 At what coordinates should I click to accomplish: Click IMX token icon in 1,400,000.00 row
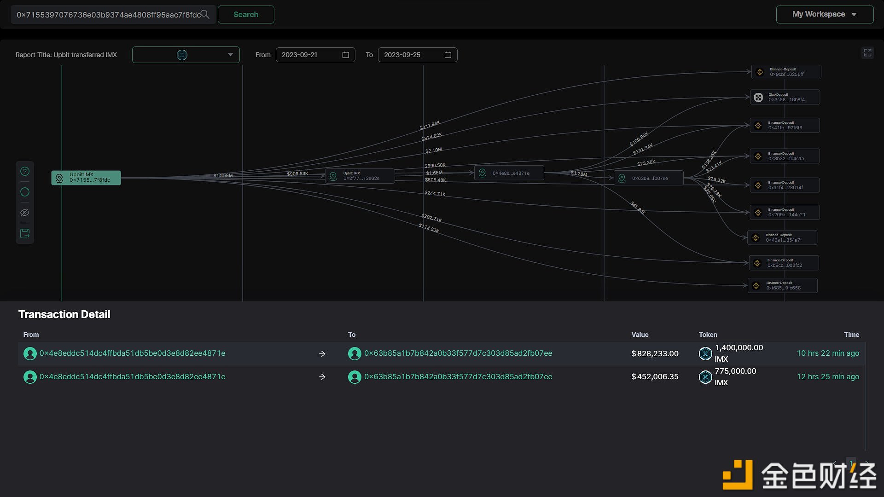pyautogui.click(x=705, y=353)
